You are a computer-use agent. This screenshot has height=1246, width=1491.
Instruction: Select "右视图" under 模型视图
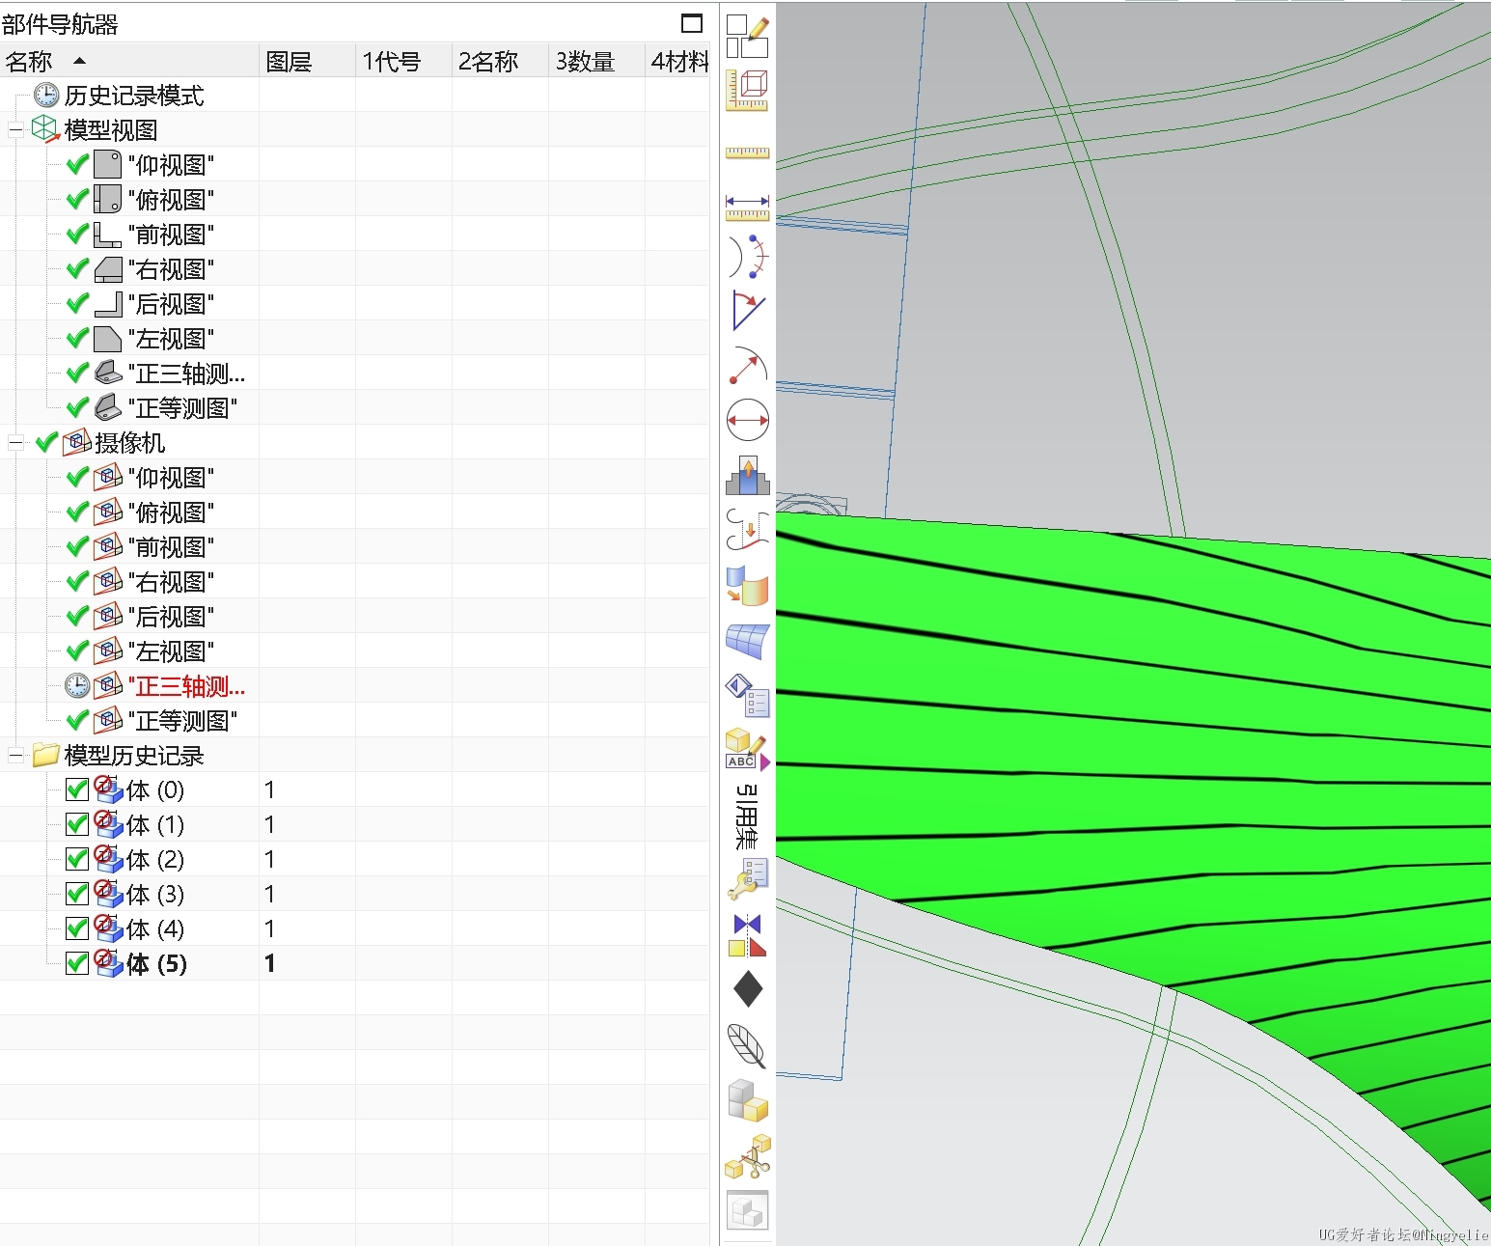[171, 269]
